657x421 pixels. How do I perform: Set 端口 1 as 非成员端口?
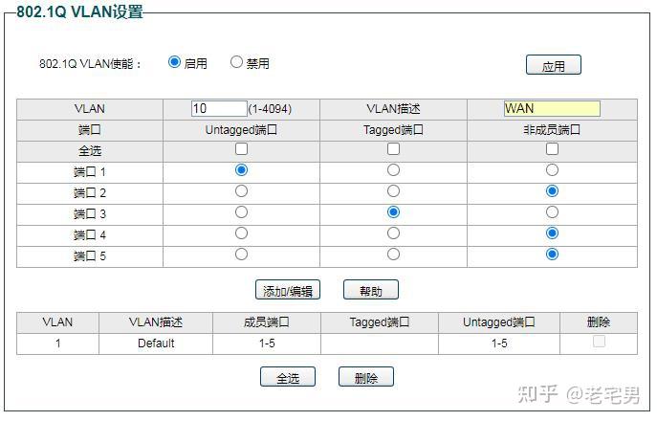coord(552,169)
